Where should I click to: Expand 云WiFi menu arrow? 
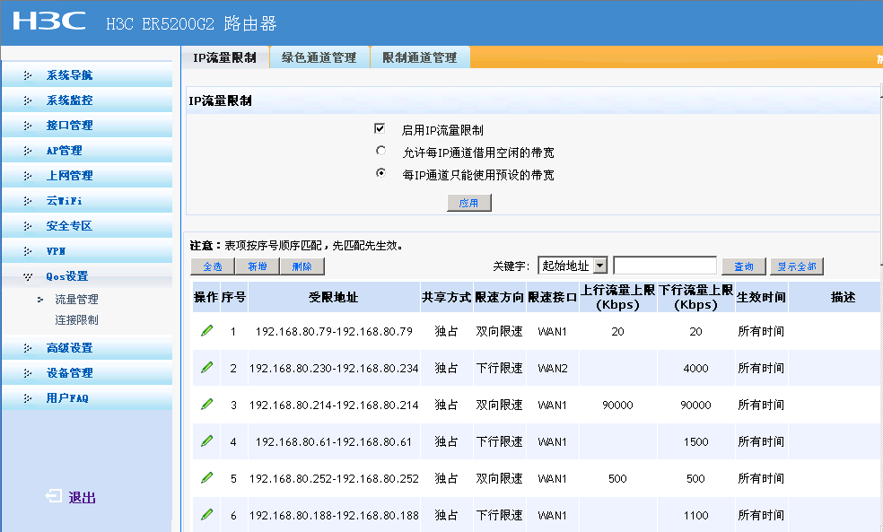point(27,201)
